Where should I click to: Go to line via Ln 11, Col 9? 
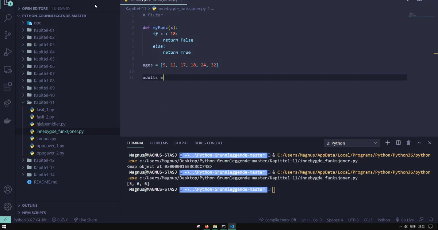311,220
